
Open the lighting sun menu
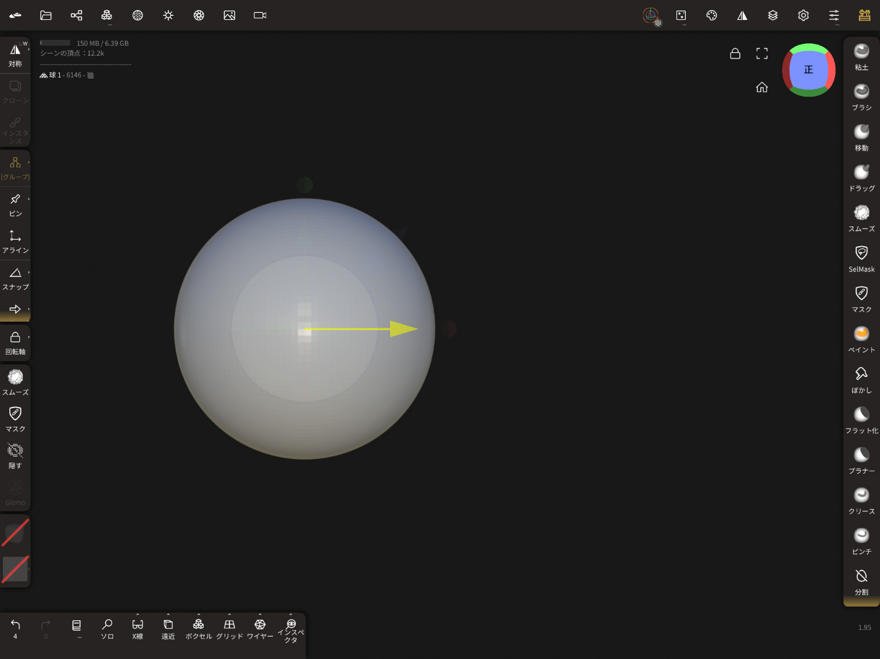[x=168, y=15]
